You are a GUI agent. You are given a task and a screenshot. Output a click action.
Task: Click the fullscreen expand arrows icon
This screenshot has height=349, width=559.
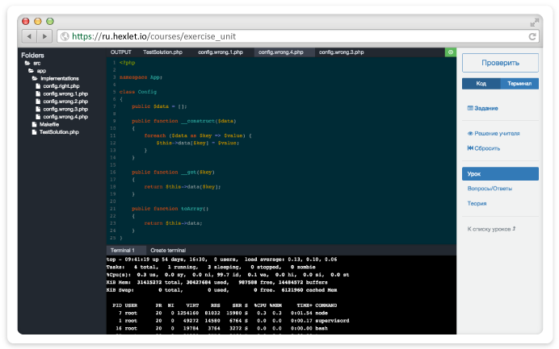pos(535,22)
